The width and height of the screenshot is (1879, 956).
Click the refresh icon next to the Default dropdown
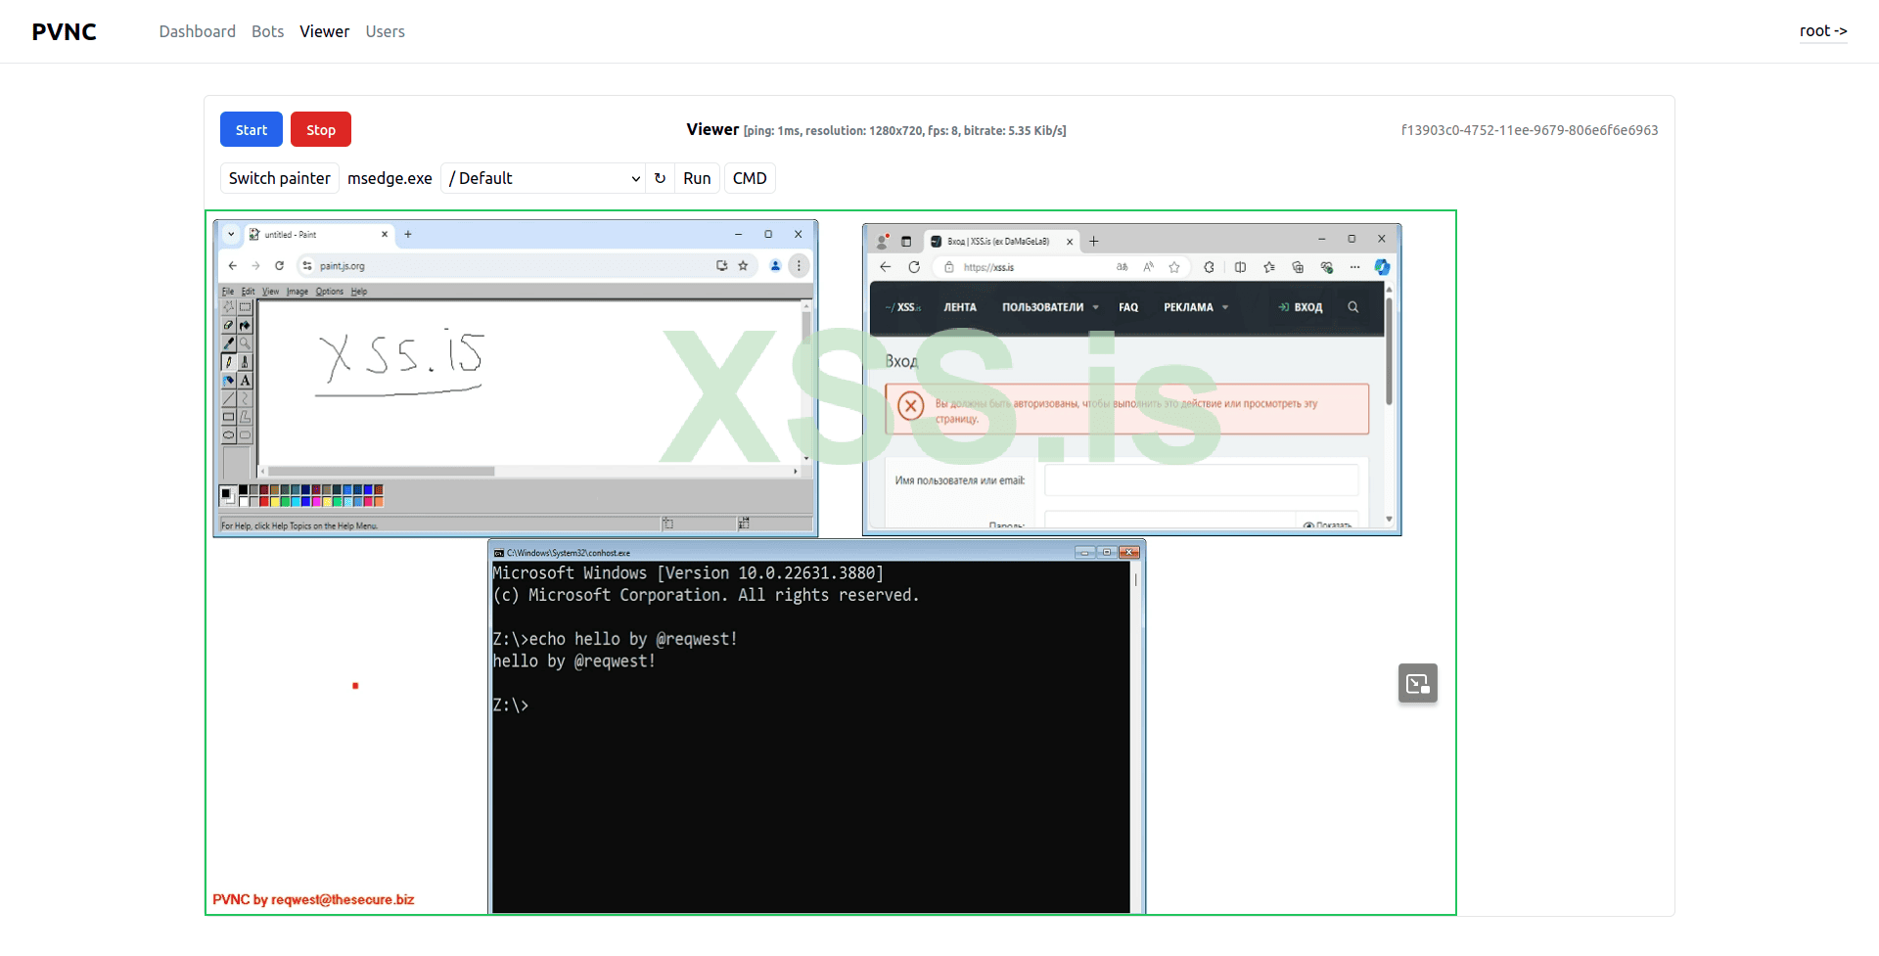click(661, 178)
